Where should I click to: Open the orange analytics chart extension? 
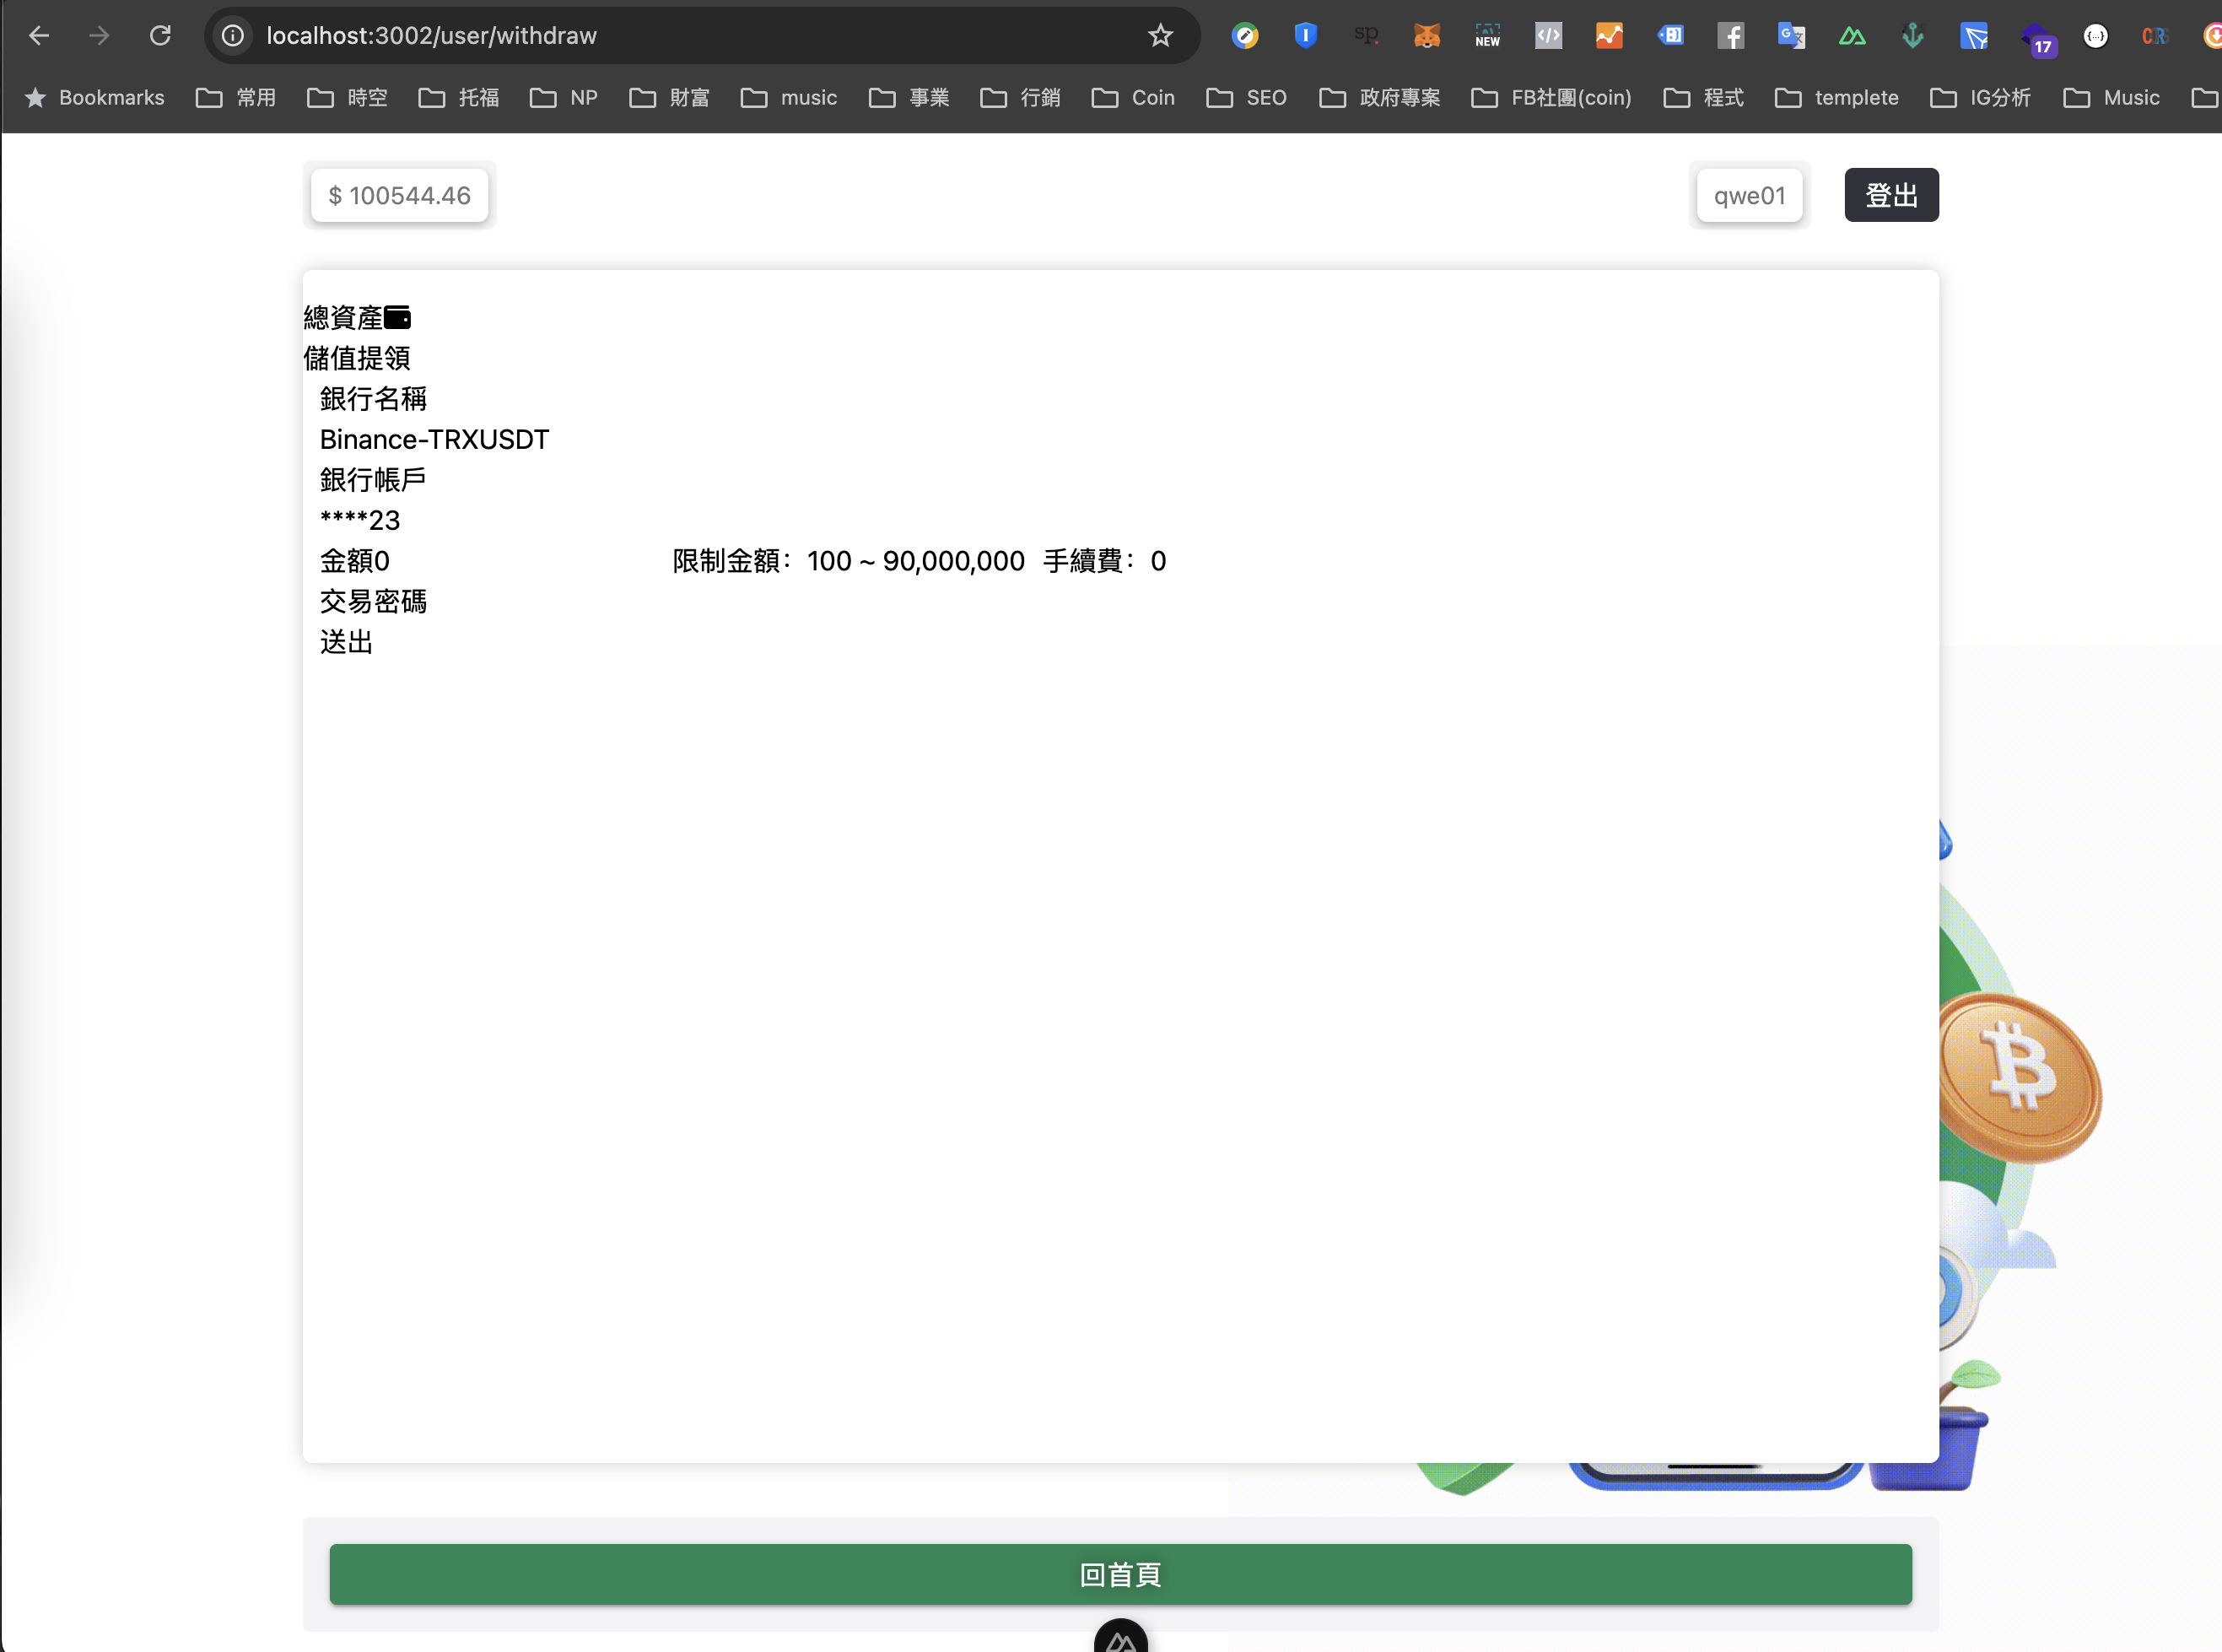[x=1608, y=36]
